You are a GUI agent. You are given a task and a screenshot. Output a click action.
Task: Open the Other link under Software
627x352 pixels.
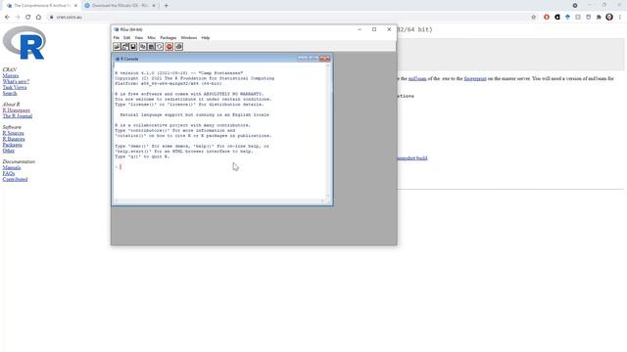tap(9, 151)
